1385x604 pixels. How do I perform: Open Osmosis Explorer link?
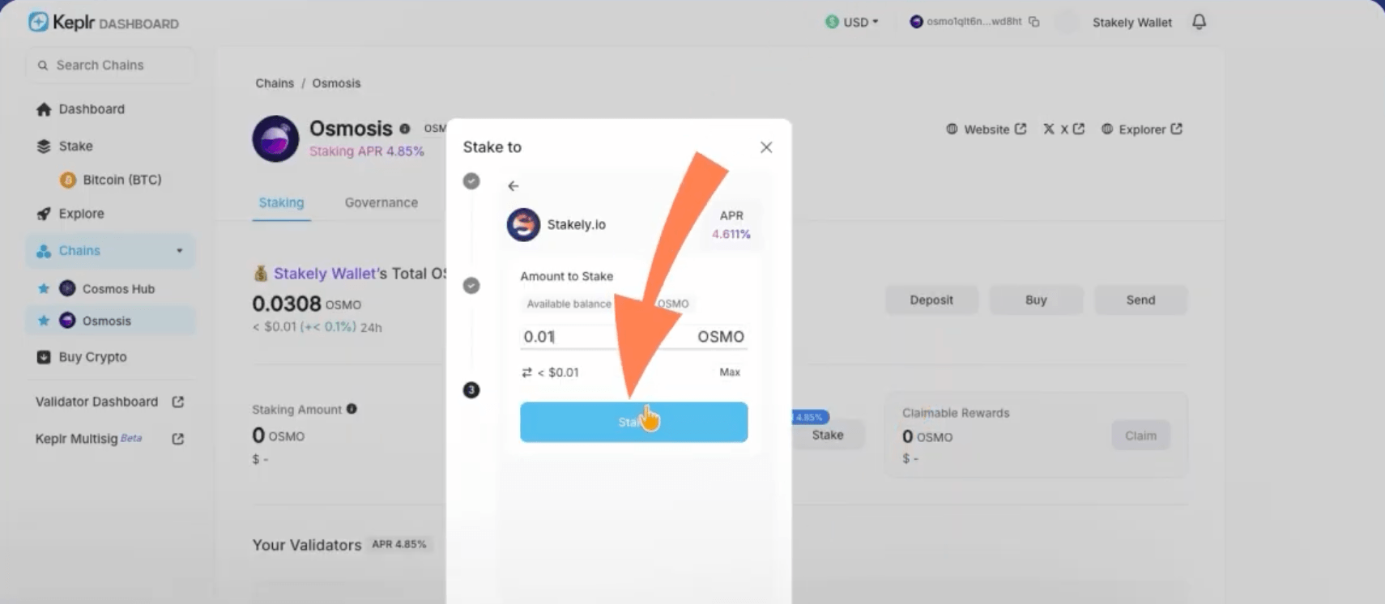1142,129
